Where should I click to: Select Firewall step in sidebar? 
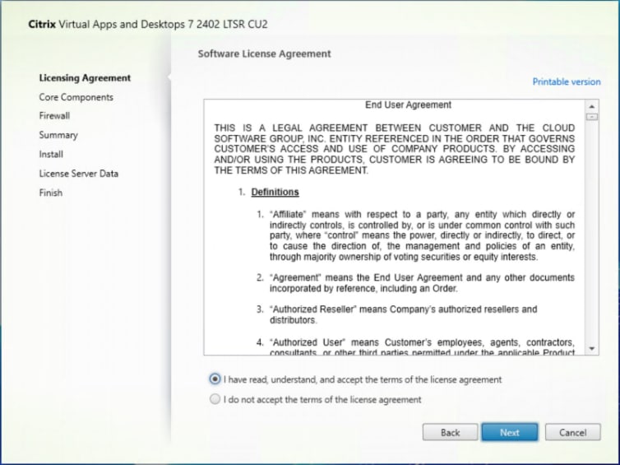point(54,115)
